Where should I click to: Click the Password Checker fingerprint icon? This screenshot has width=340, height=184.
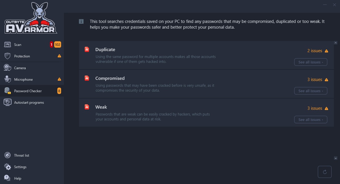point(7,91)
